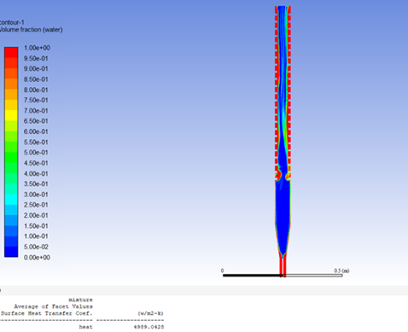Click the heat value 4989.0428 in the console
The width and height of the screenshot is (408, 332).
[x=149, y=327]
